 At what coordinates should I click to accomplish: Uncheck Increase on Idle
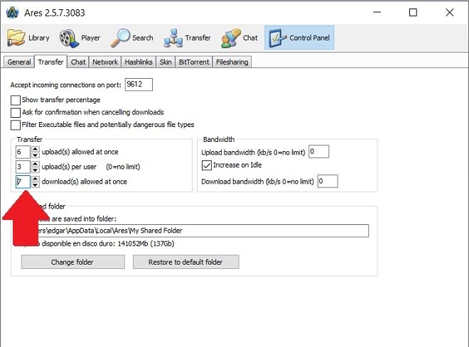point(207,165)
